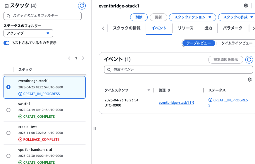Open stack detail settings gear
This screenshot has height=164, width=255.
coord(246,6)
